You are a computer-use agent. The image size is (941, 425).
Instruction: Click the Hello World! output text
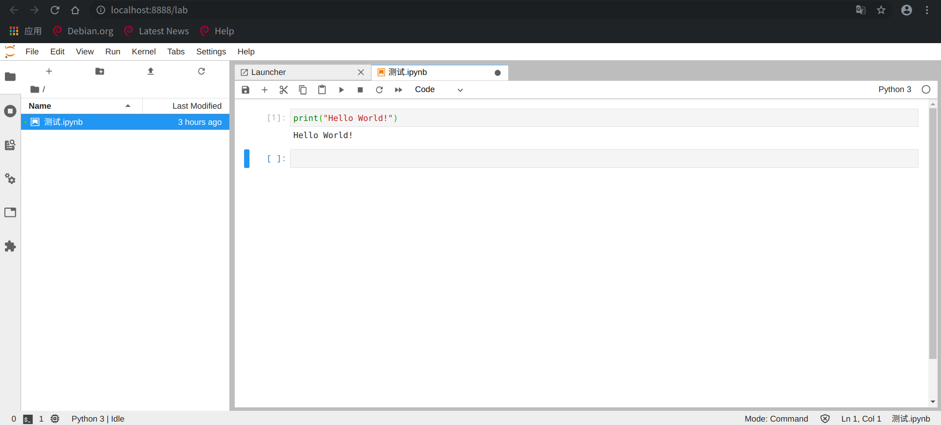click(323, 135)
